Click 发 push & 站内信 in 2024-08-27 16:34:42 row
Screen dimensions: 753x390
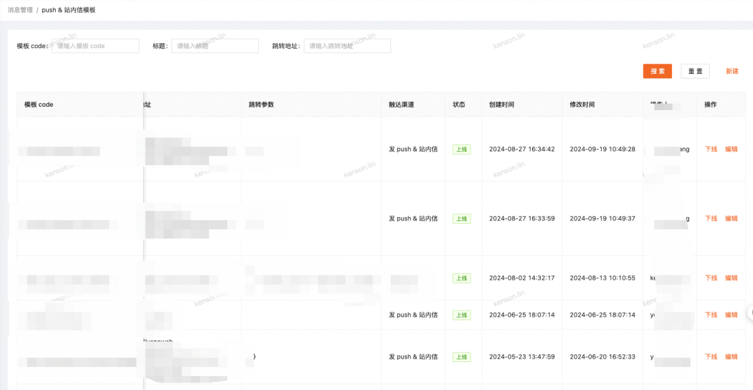413,149
